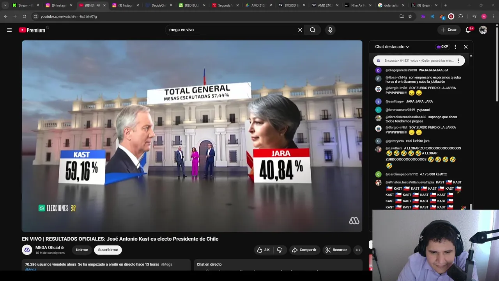View site information icon in the address bar
Viewport: 499px width, 281px height.
[x=35, y=16]
